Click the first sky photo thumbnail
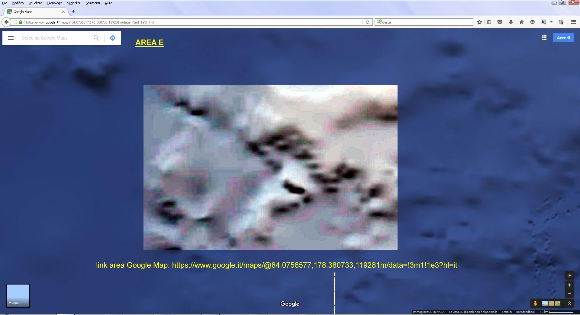580x315 pixels. click(x=545, y=303)
